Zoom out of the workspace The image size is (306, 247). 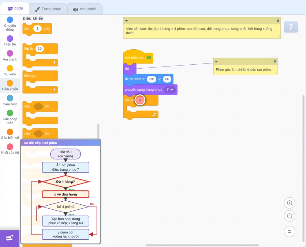pos(289,216)
